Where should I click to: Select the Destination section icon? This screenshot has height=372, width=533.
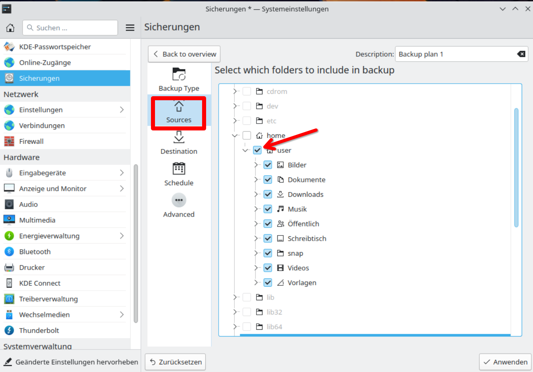tap(179, 138)
